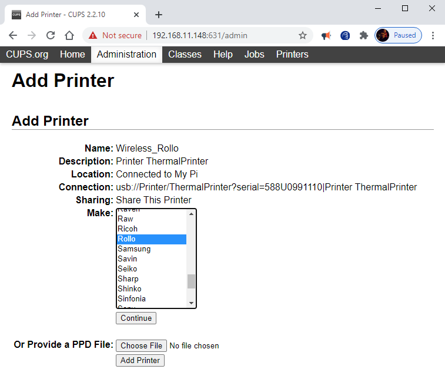Select the Add Printer - CUPS tab

(x=75, y=15)
